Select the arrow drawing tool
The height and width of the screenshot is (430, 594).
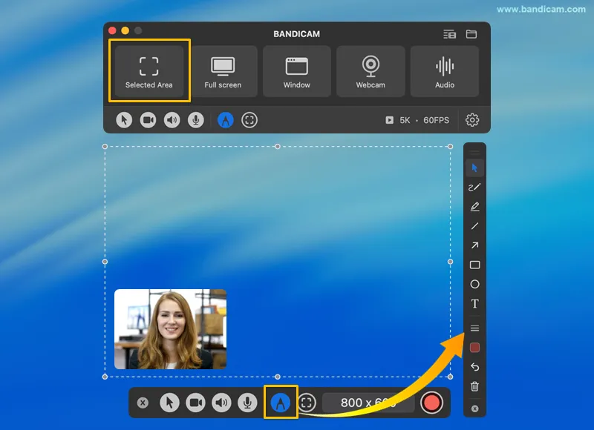click(x=474, y=245)
